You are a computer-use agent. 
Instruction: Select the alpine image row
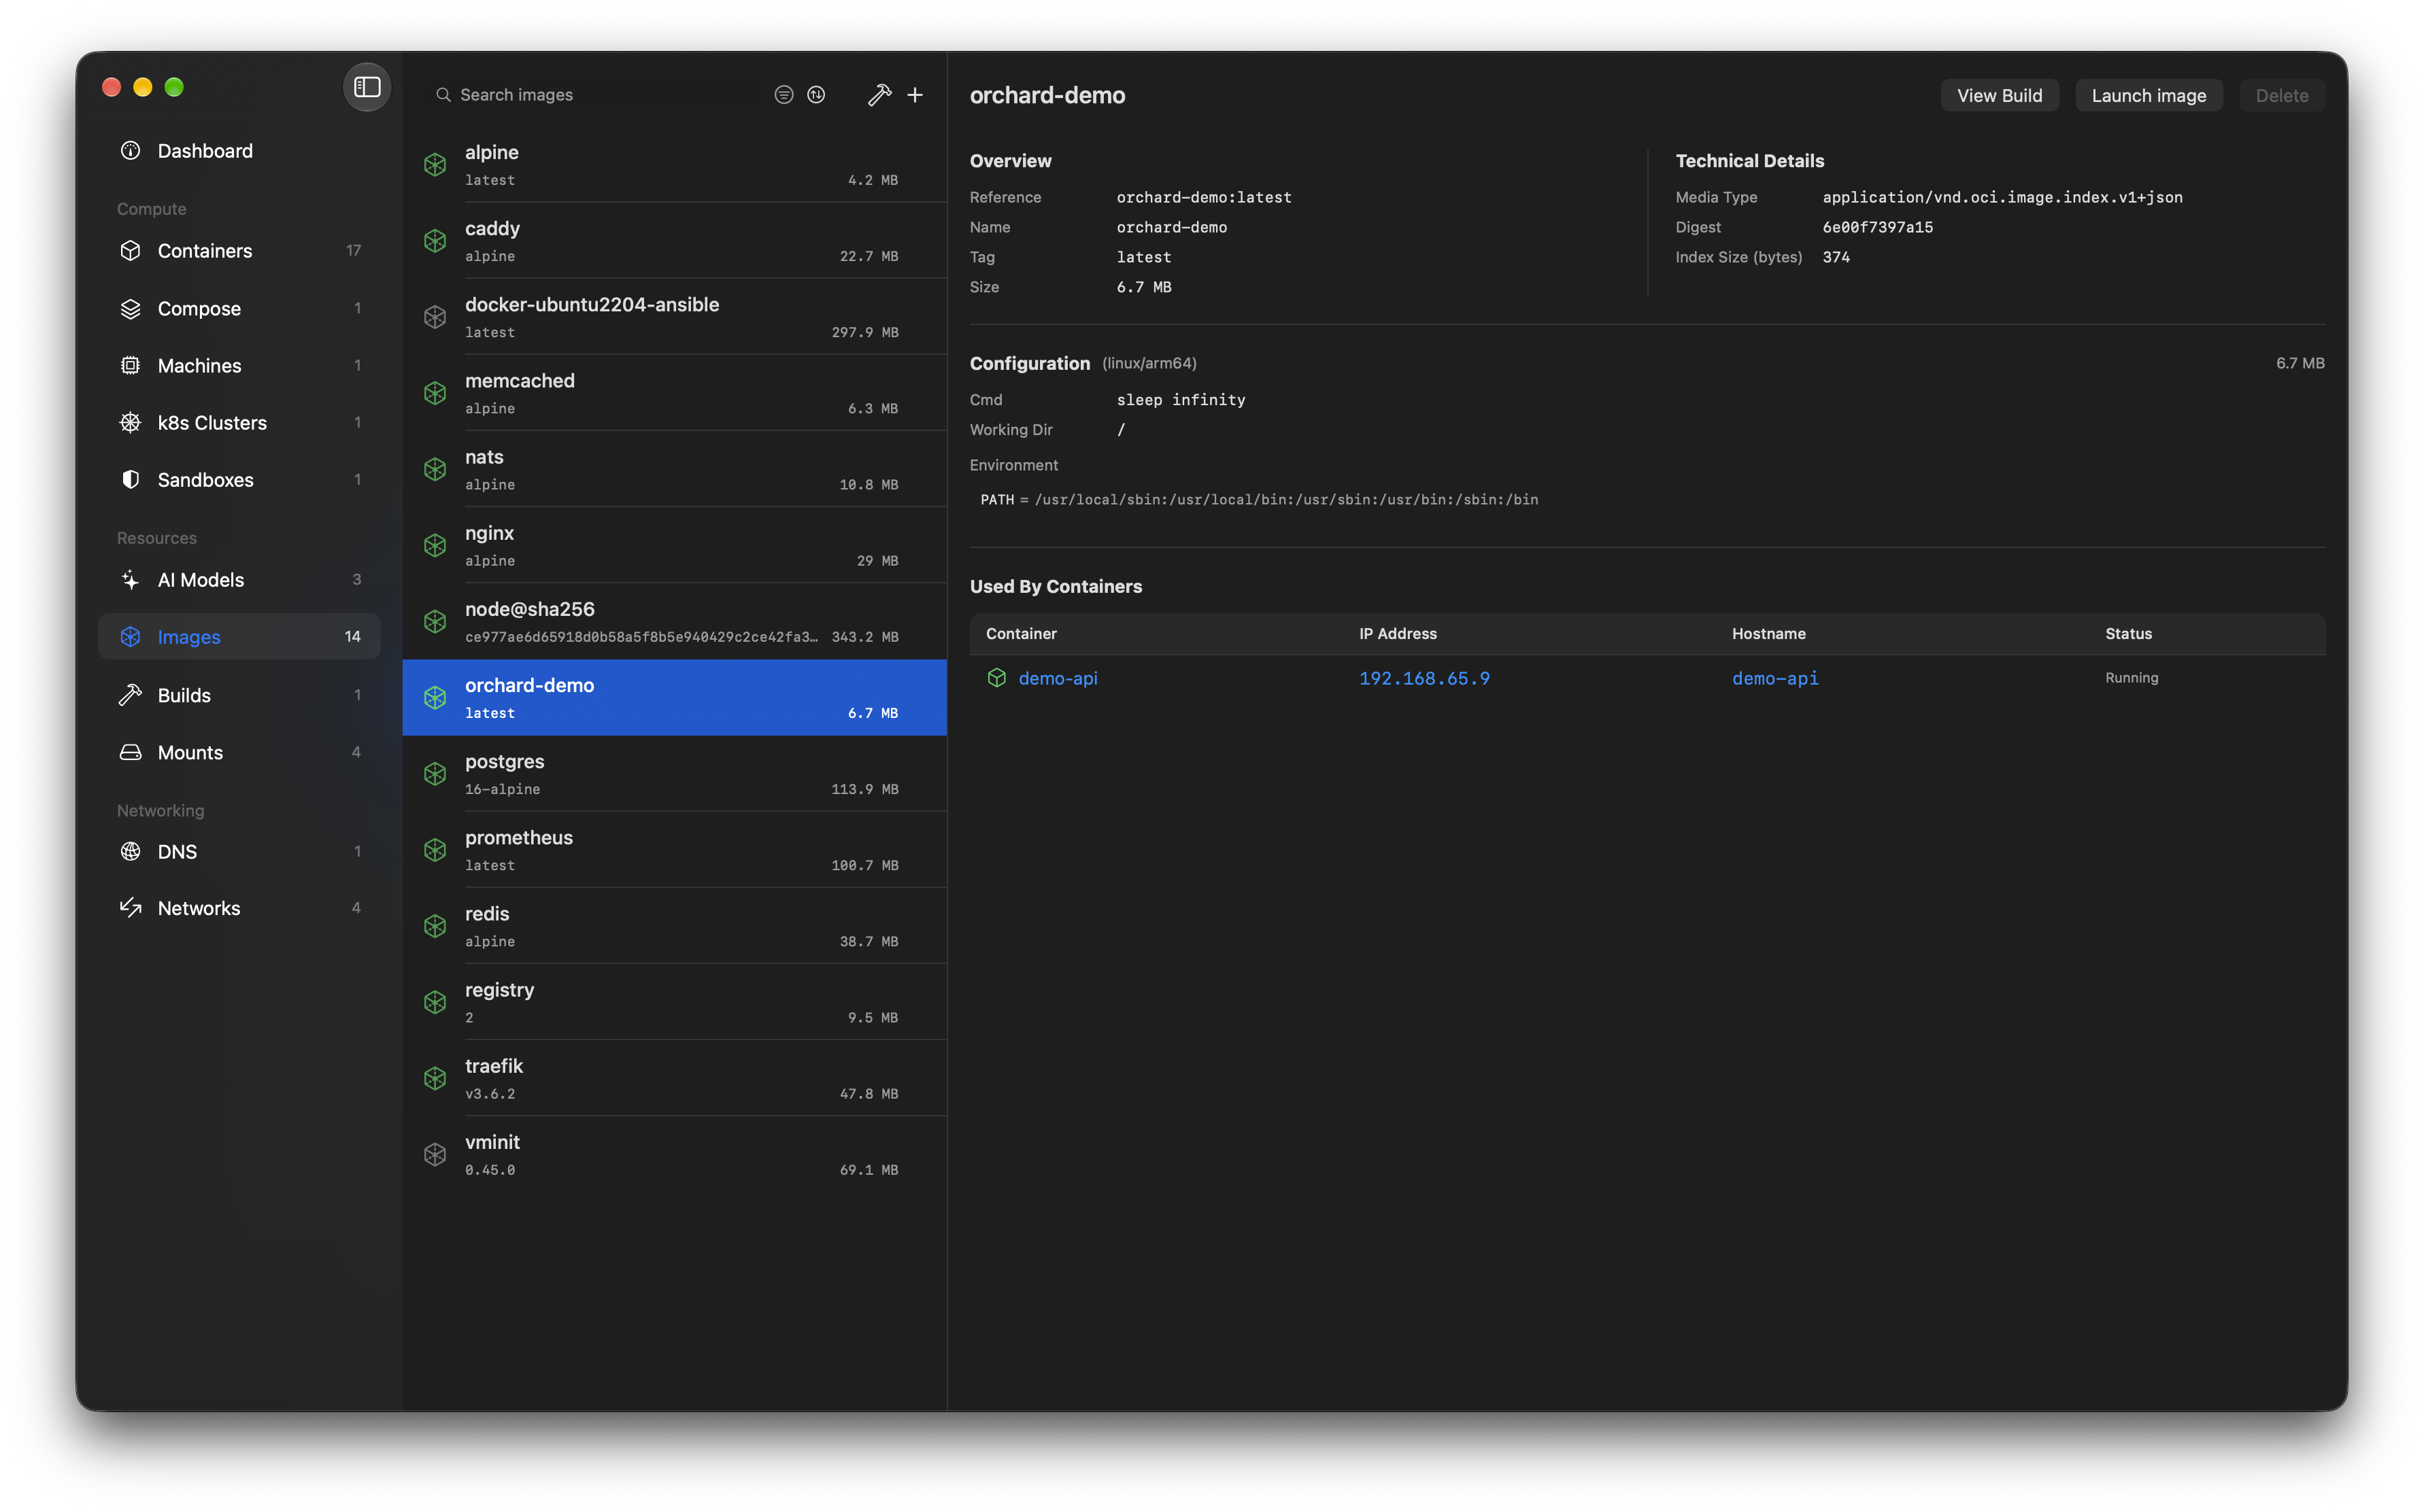click(674, 165)
